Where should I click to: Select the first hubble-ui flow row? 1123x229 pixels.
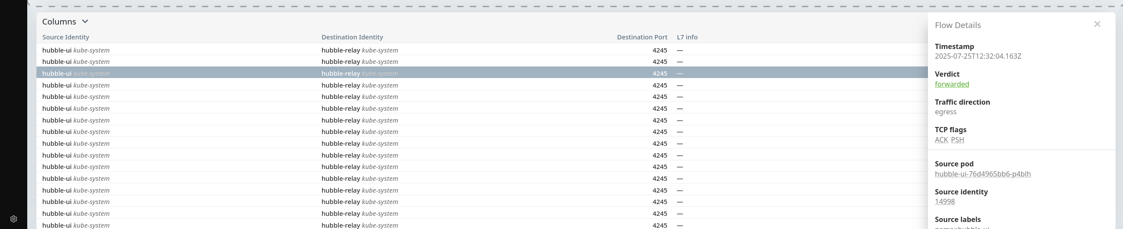(x=482, y=50)
